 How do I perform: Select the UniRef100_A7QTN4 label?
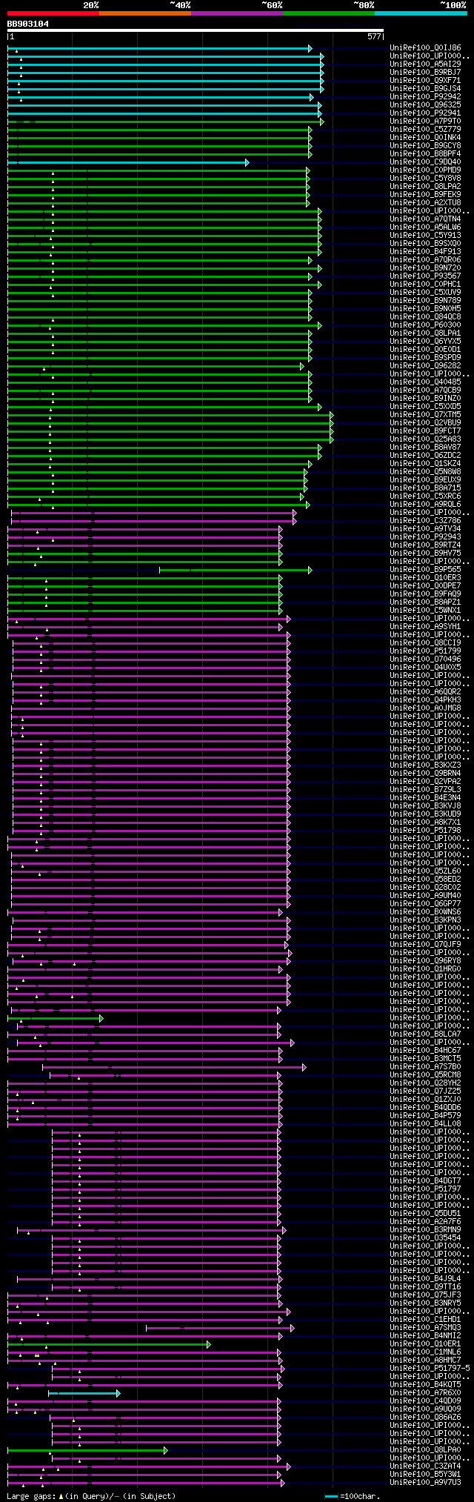[x=425, y=219]
